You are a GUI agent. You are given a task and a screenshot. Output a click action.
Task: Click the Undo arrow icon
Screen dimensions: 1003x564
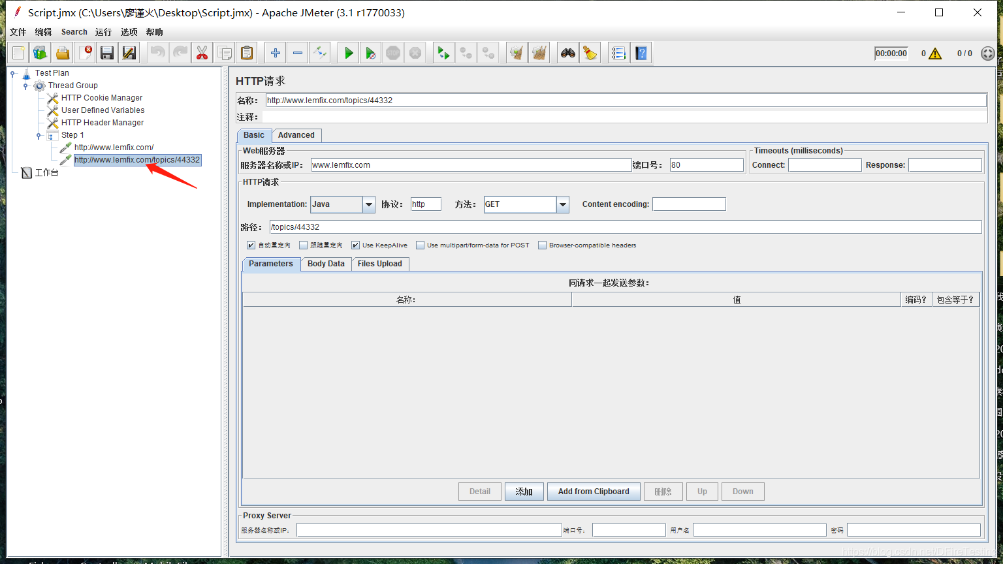pyautogui.click(x=157, y=53)
